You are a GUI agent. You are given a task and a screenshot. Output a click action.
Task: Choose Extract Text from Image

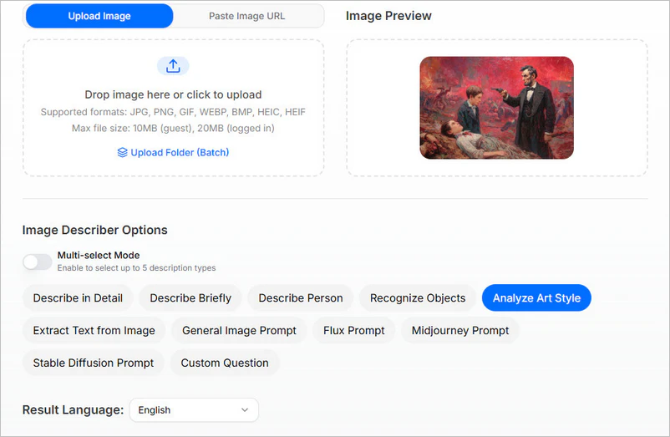(94, 331)
